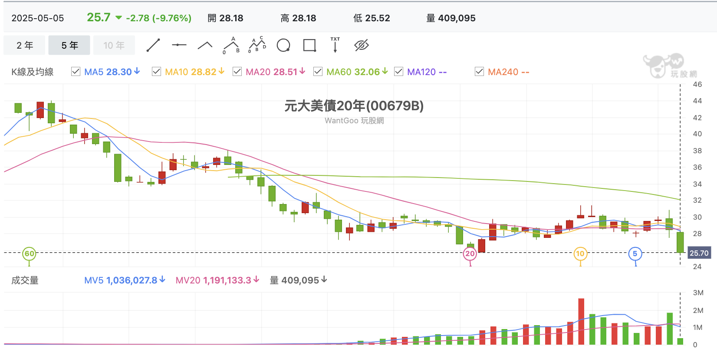717x349 pixels.
Task: Click the green 60 marker on chart
Action: click(29, 254)
